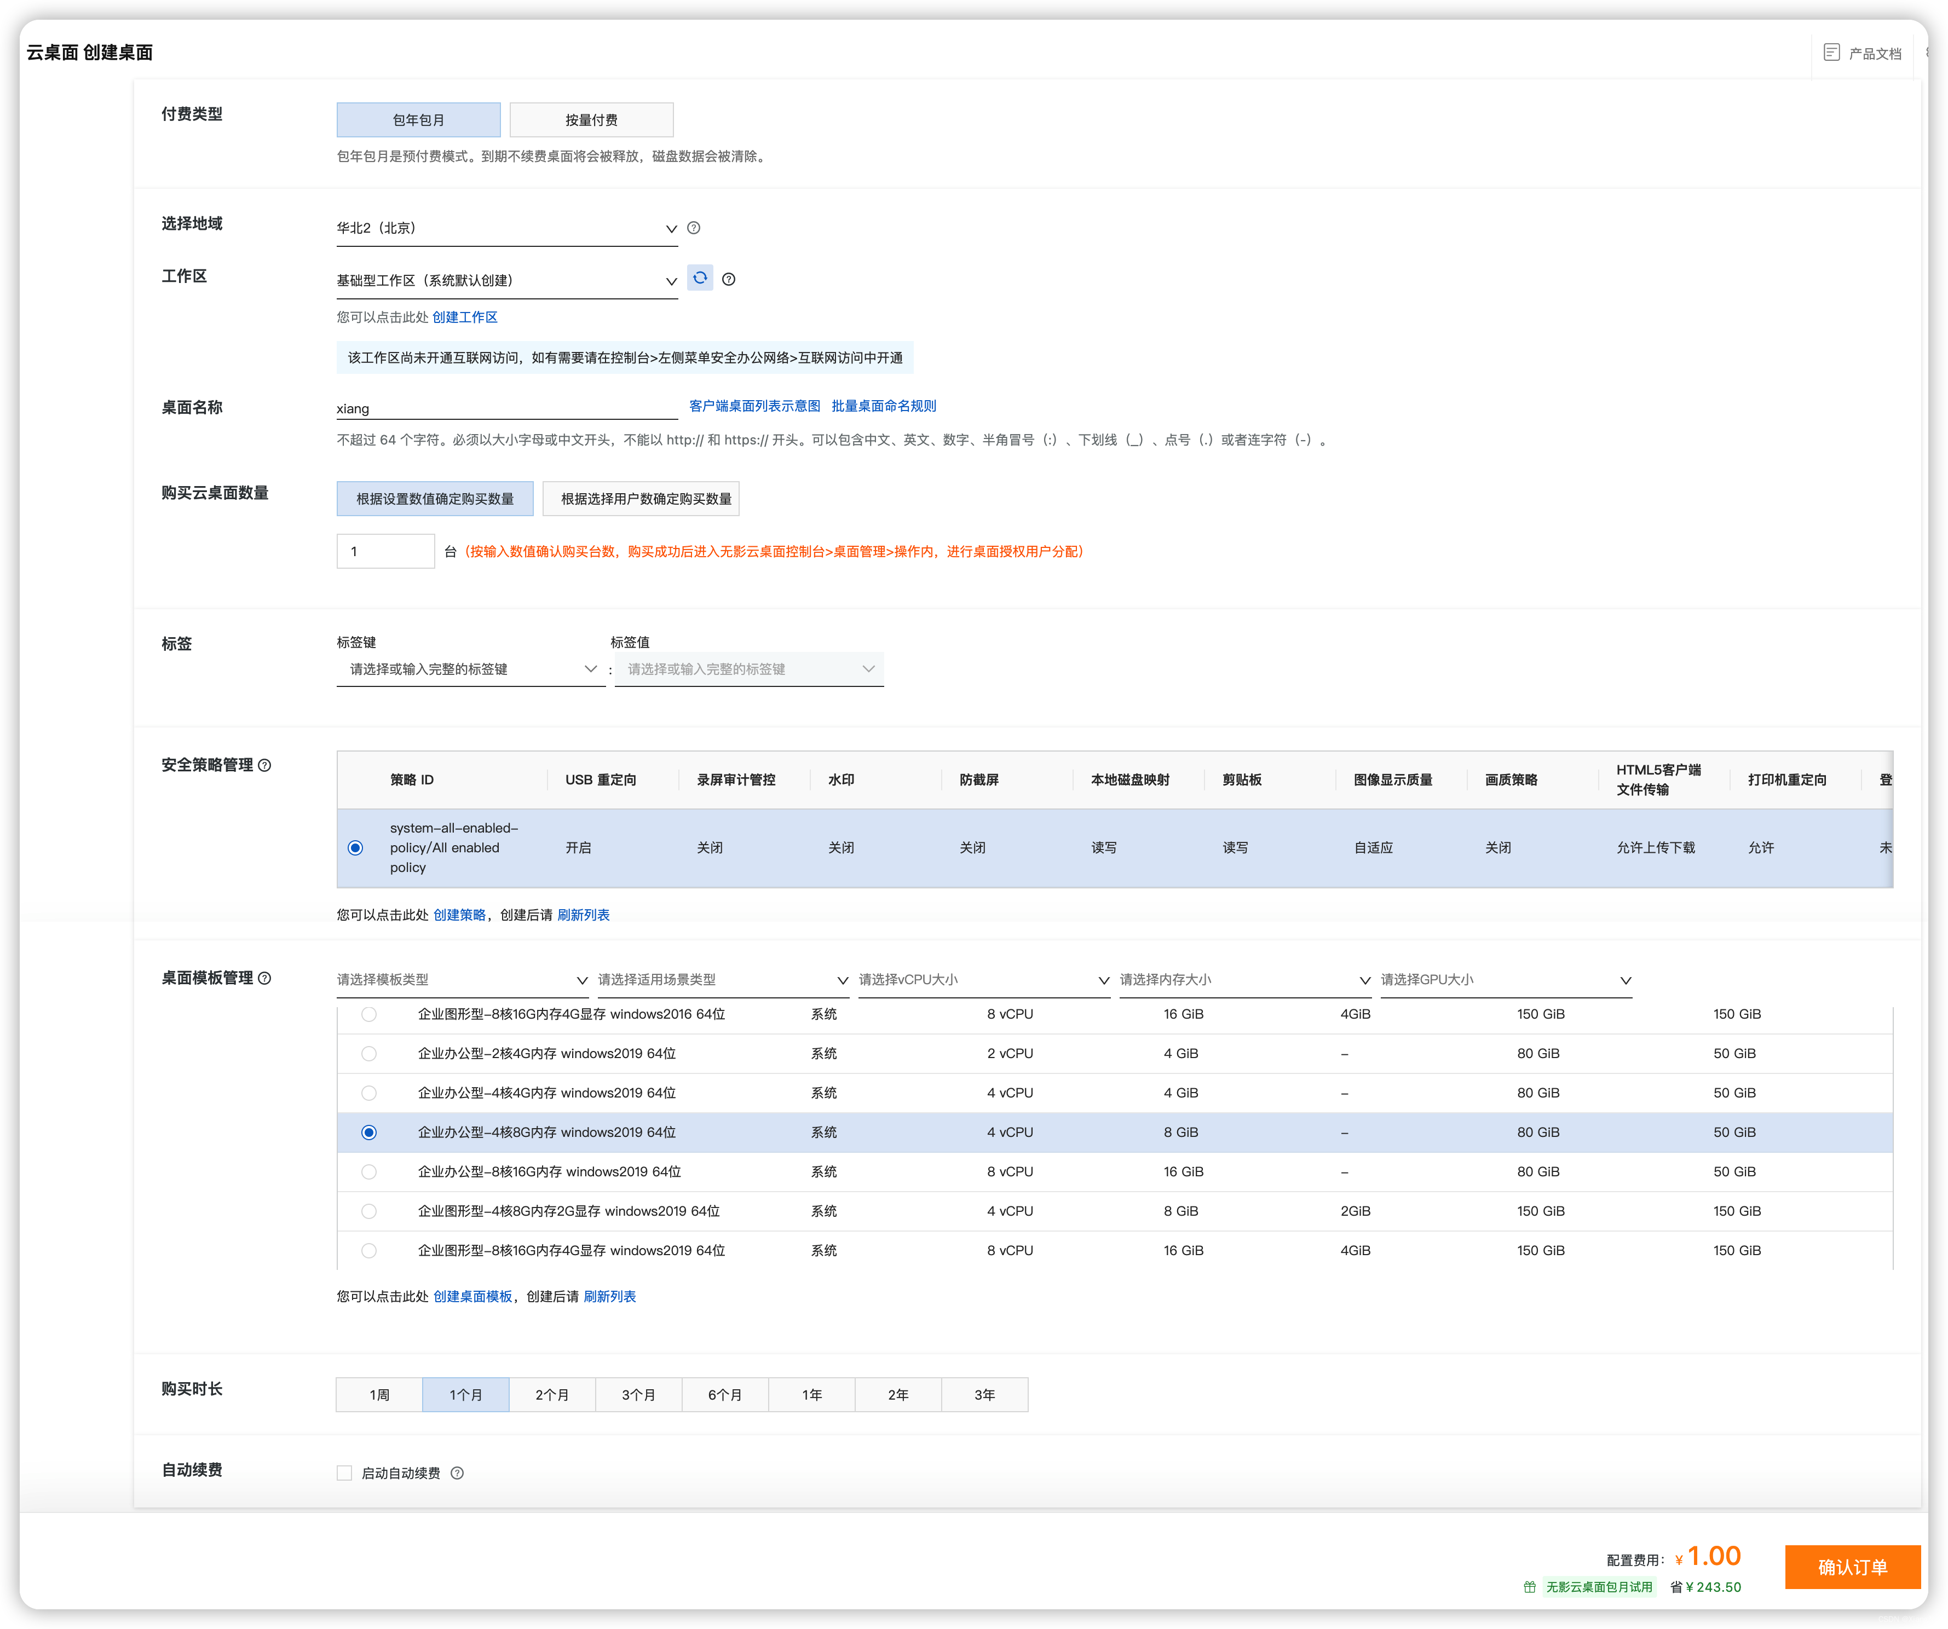Click the HTML5客户端文件传输 column header
This screenshot has height=1629, width=1948.
(x=1658, y=780)
